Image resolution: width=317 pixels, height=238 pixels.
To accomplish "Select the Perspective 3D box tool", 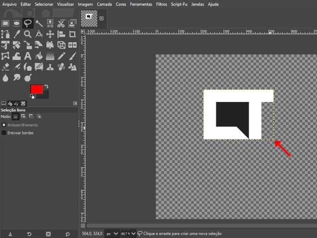I will [61, 45].
